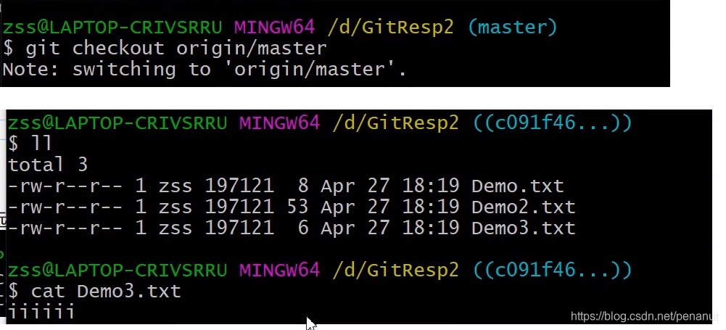Select the 'Note: switching to 'origin/master'.' message
Screen dimensions: 726x330
205,70
